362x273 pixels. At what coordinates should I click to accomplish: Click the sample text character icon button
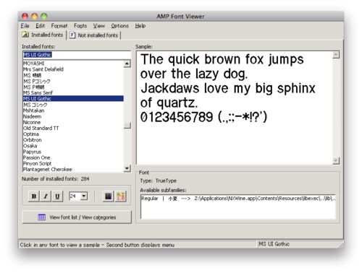[120, 196]
